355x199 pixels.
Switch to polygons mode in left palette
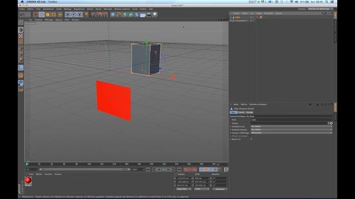click(x=21, y=60)
